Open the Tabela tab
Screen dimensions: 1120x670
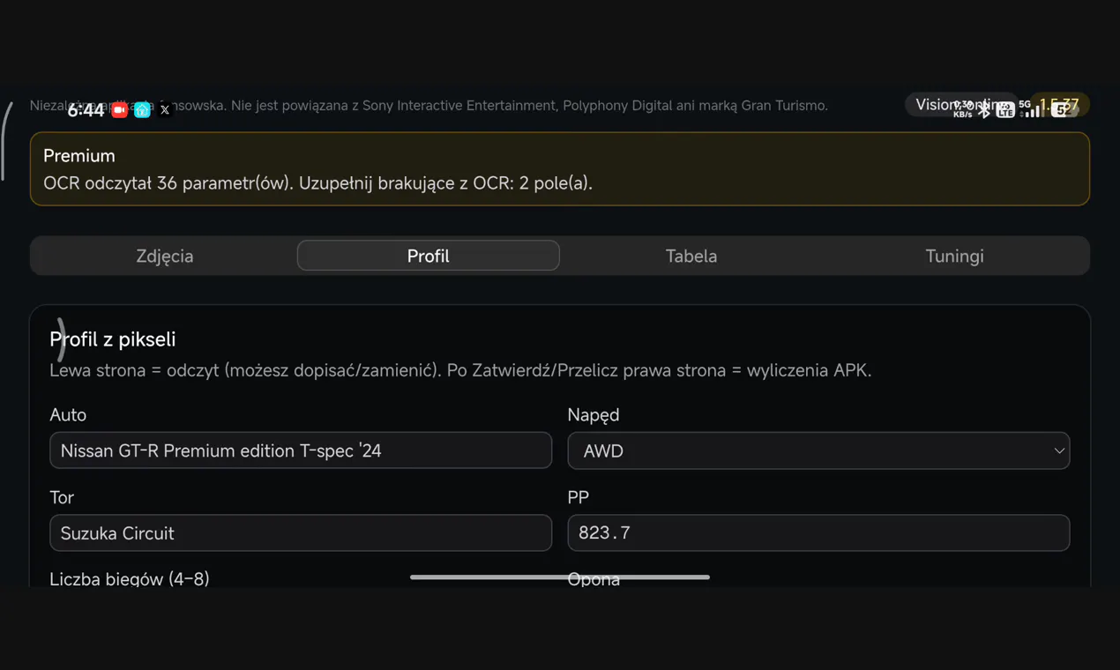[691, 256]
